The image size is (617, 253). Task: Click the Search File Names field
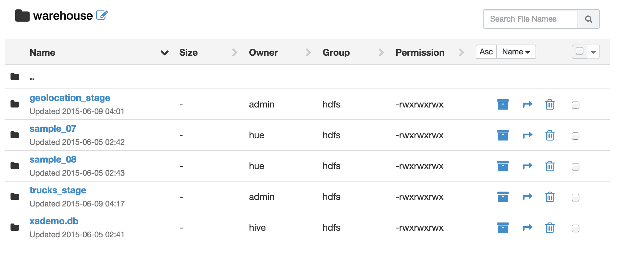(531, 19)
